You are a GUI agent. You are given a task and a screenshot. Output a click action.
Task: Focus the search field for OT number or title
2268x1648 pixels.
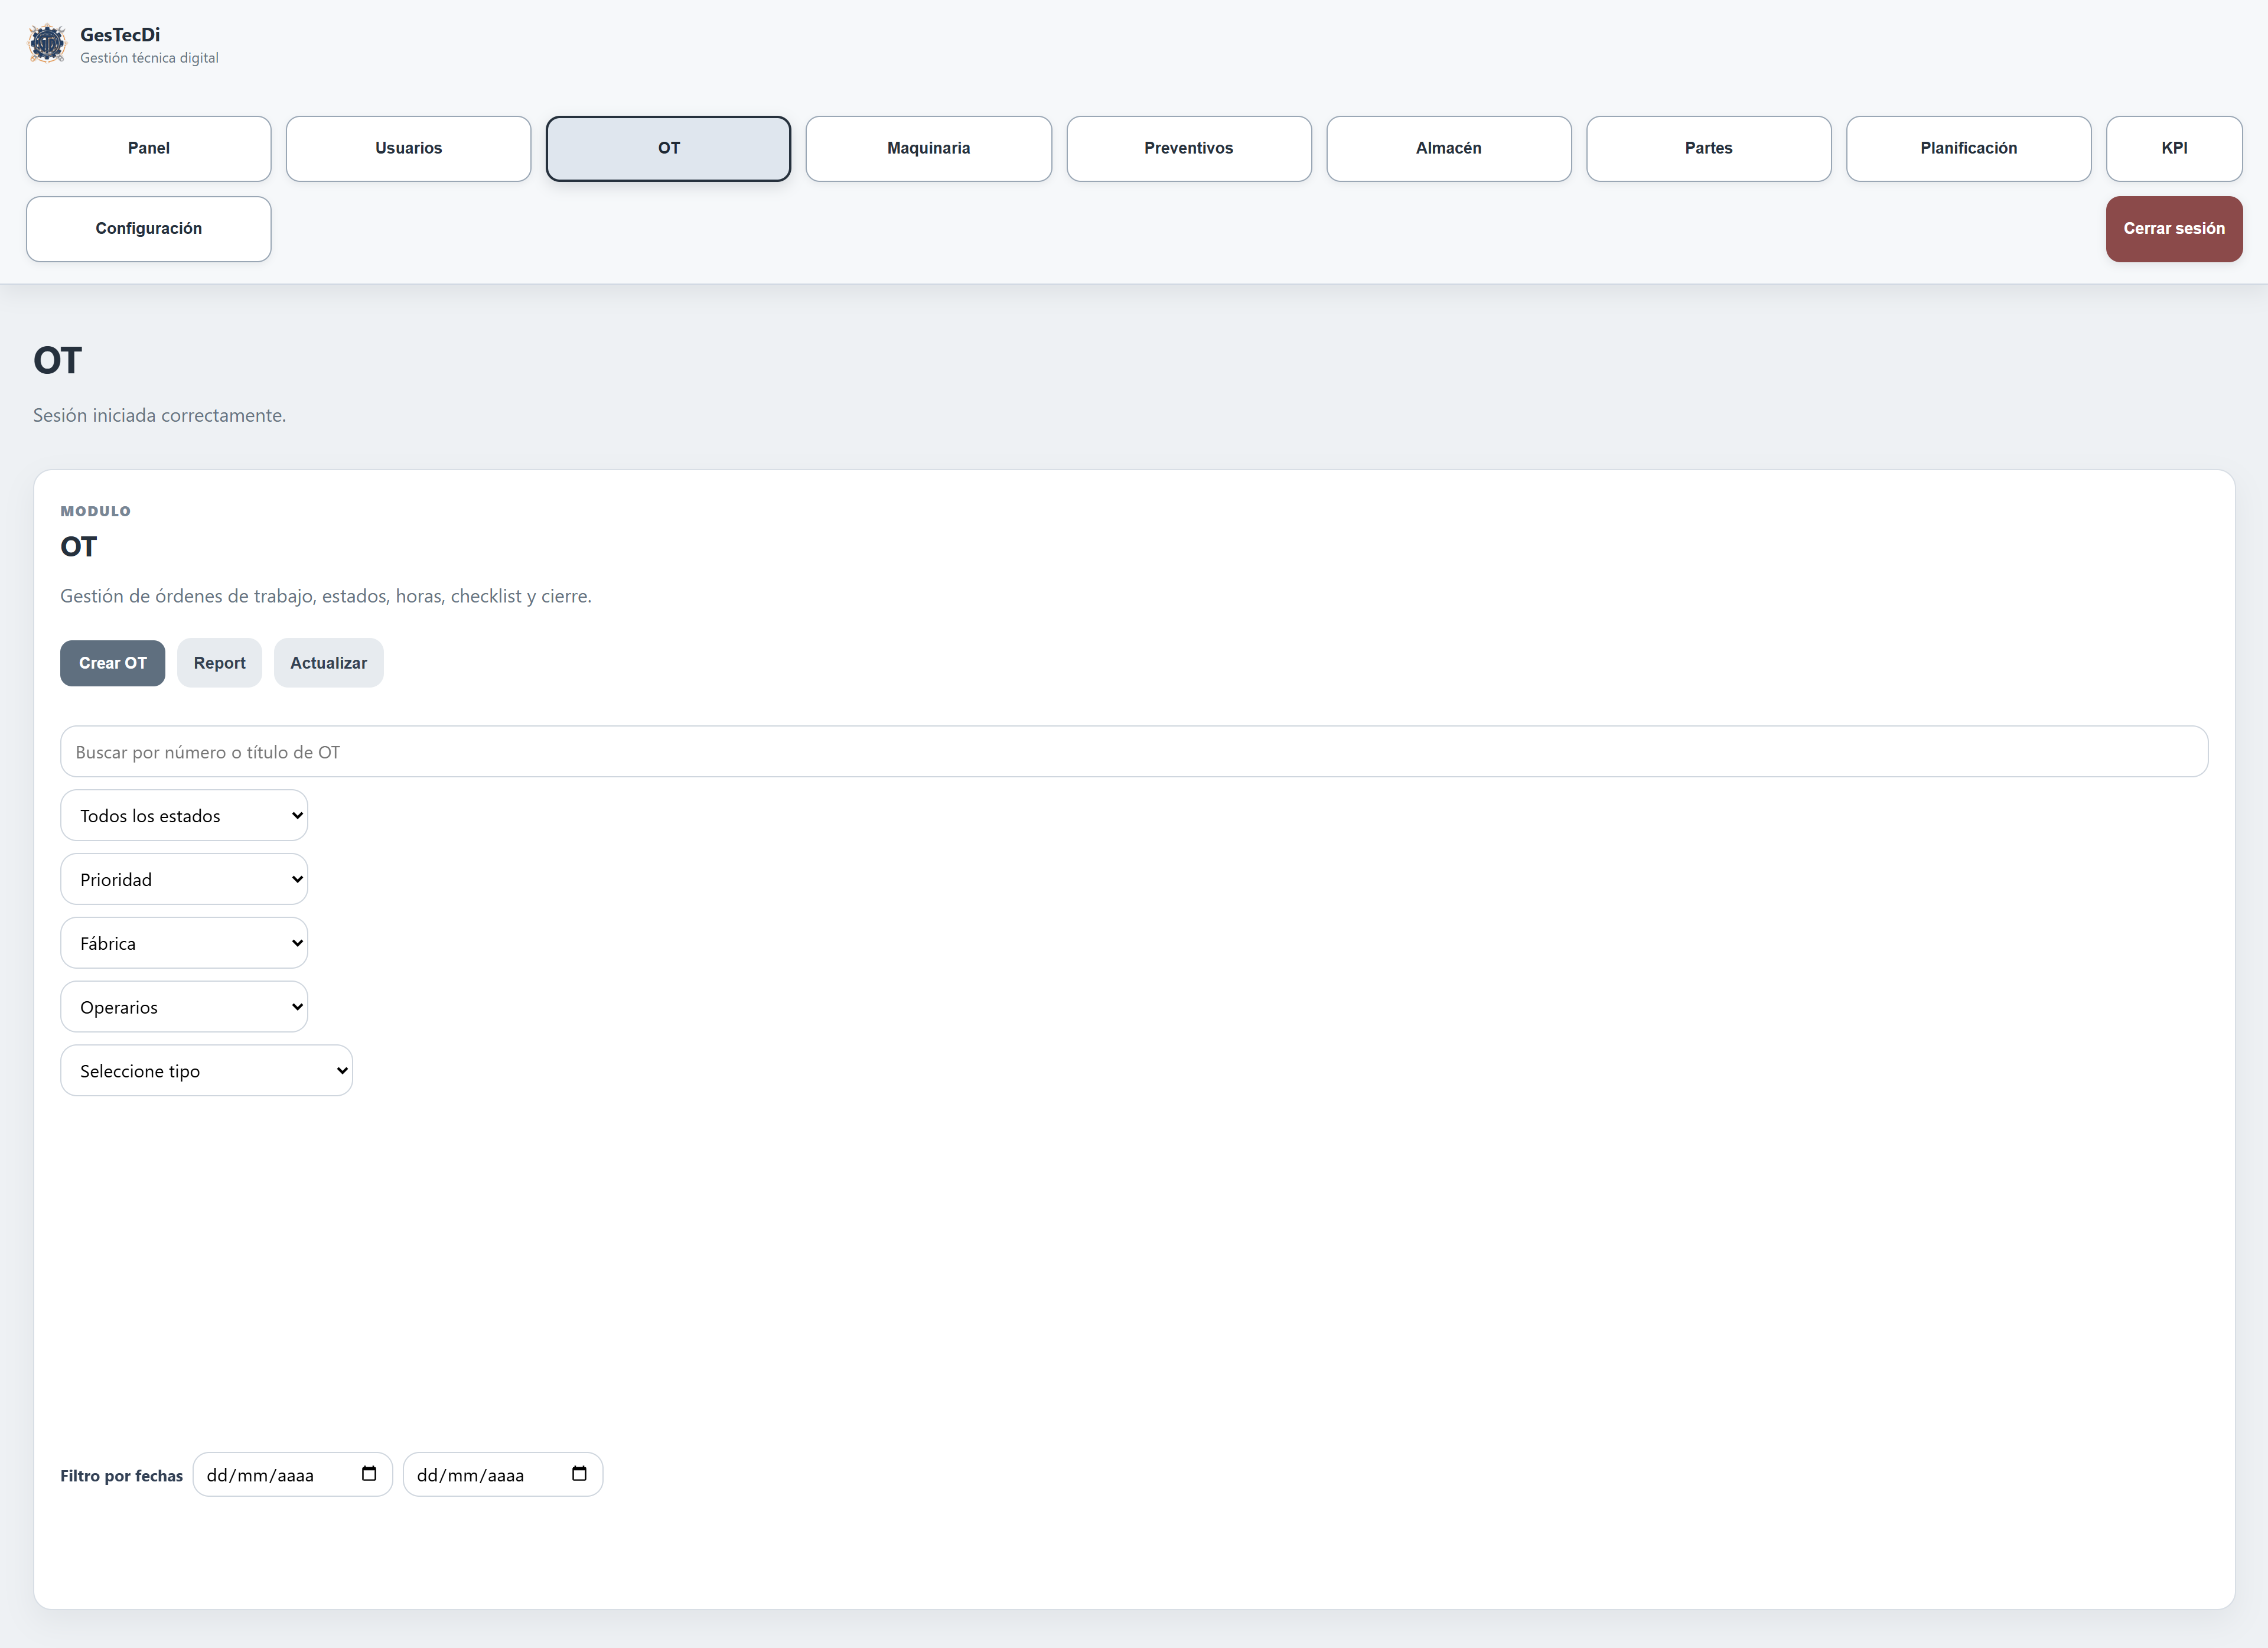(1134, 752)
